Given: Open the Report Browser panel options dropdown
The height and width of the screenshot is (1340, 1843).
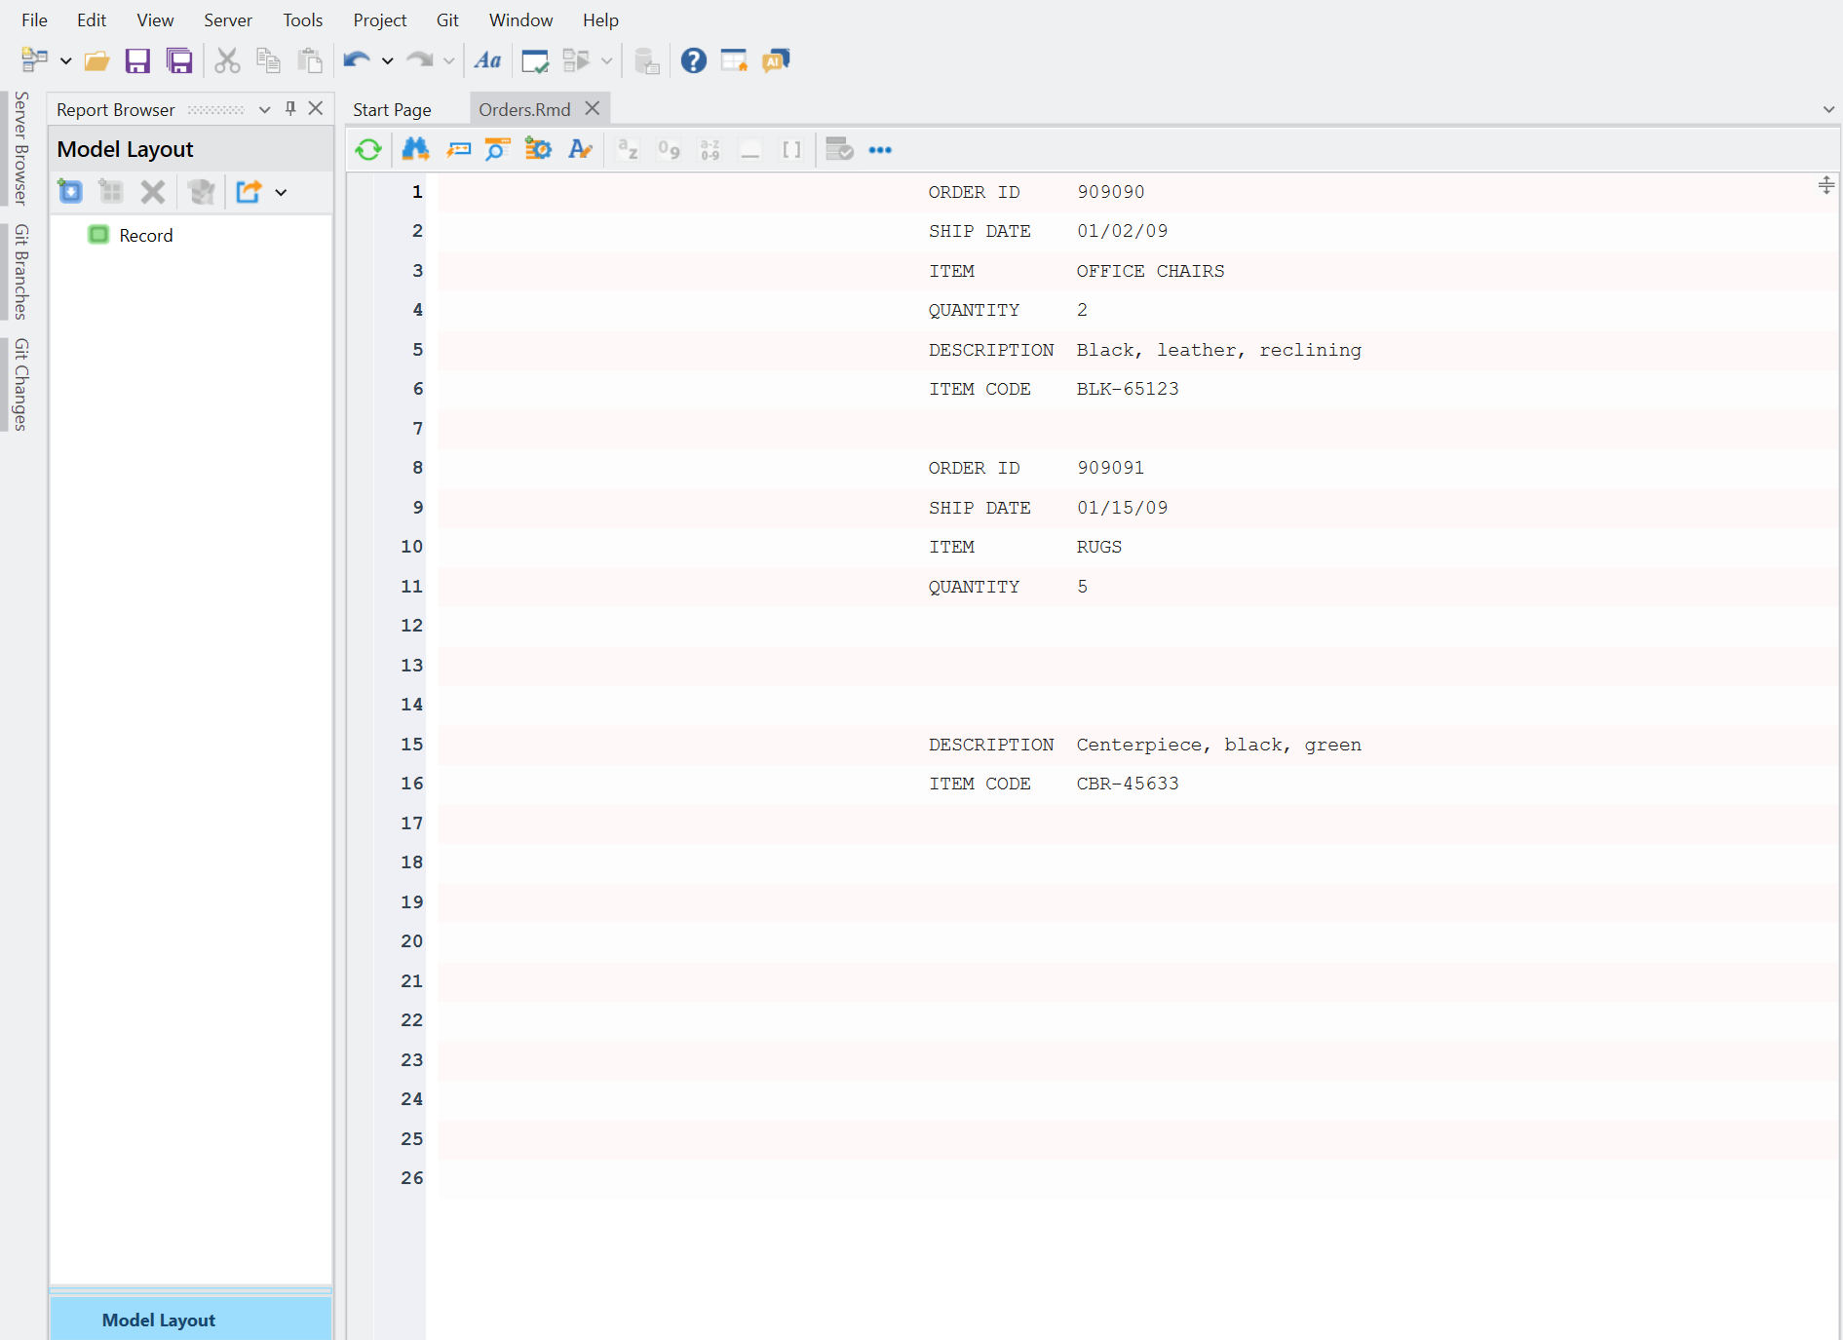Looking at the screenshot, I should (264, 109).
